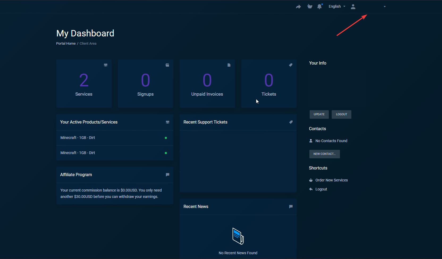Click the share arrow icon in top bar

298,7
